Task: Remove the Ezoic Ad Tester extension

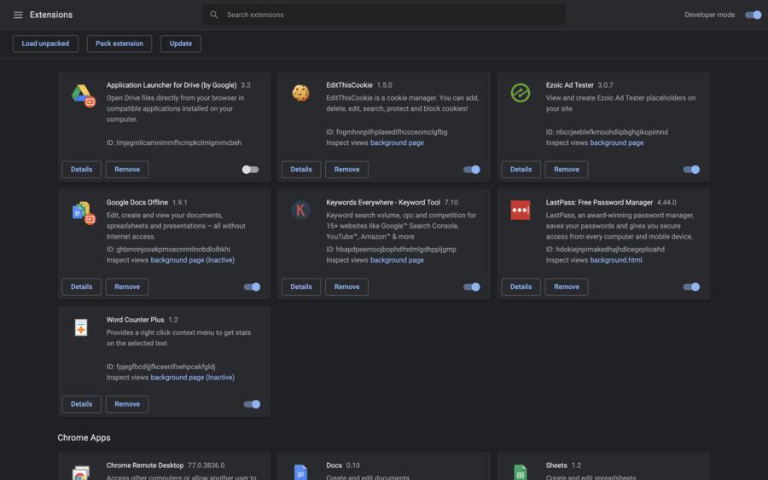Action: tap(567, 170)
